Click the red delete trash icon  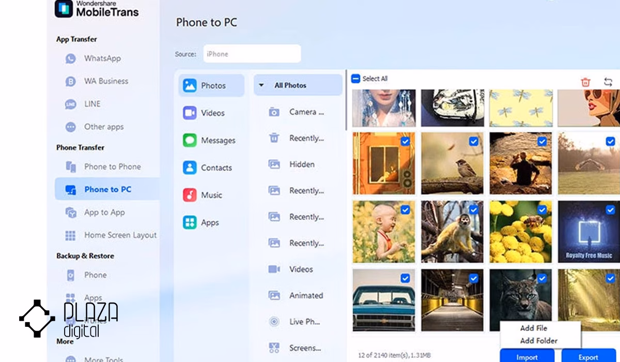pyautogui.click(x=585, y=82)
